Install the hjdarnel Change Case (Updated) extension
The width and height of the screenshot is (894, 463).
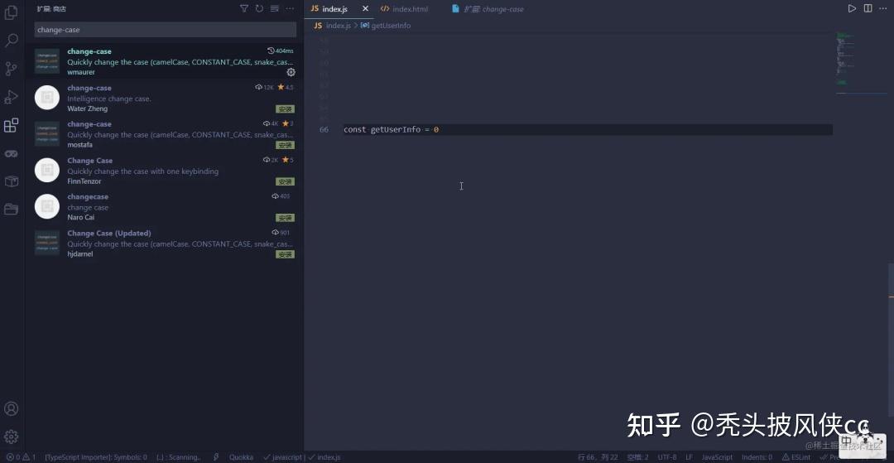click(x=285, y=254)
